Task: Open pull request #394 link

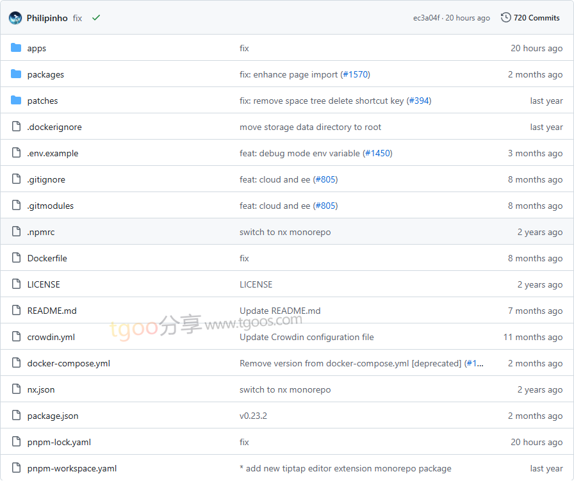Action: [x=419, y=101]
